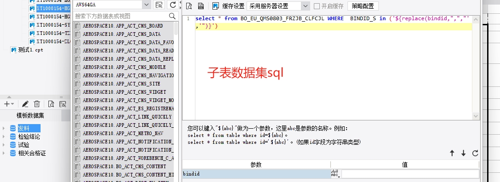The width and height of the screenshot is (500, 182).
Task: Expand the 检验结论 dataset node
Action: click(4, 136)
